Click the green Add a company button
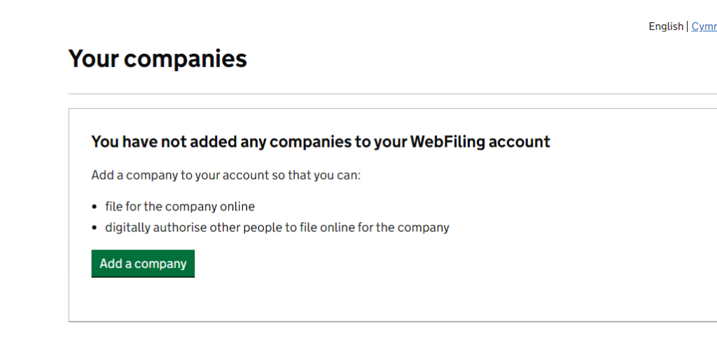 coord(143,264)
